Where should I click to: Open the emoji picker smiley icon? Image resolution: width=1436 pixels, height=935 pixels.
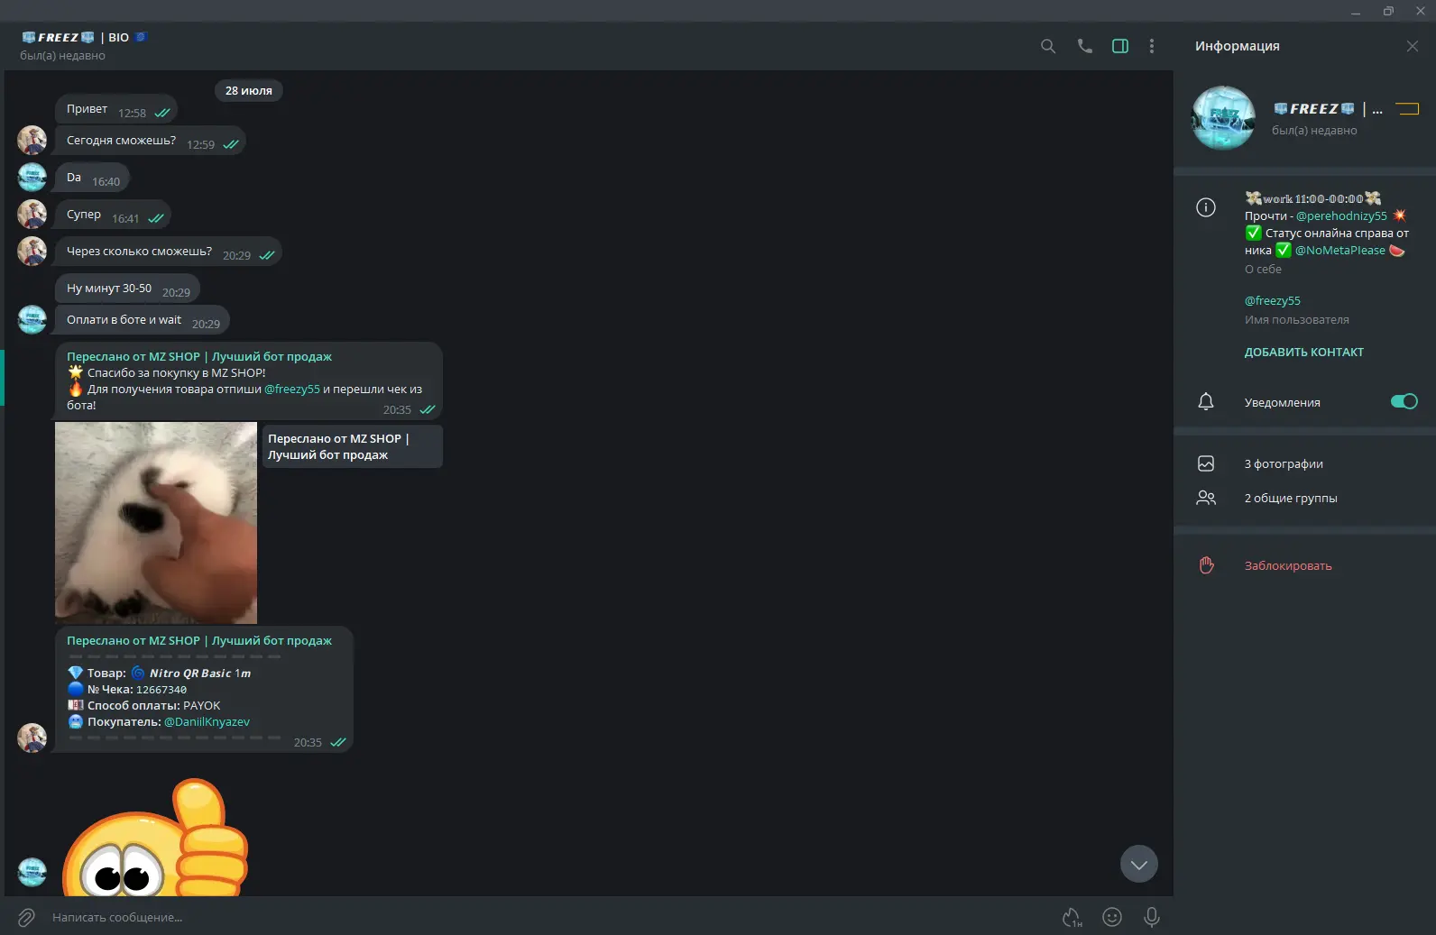1112,917
